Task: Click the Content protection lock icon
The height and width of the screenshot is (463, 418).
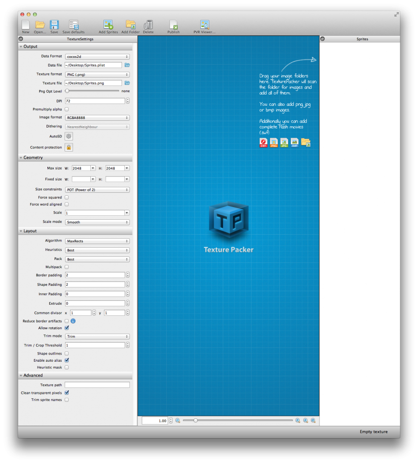Action: pyautogui.click(x=68, y=147)
